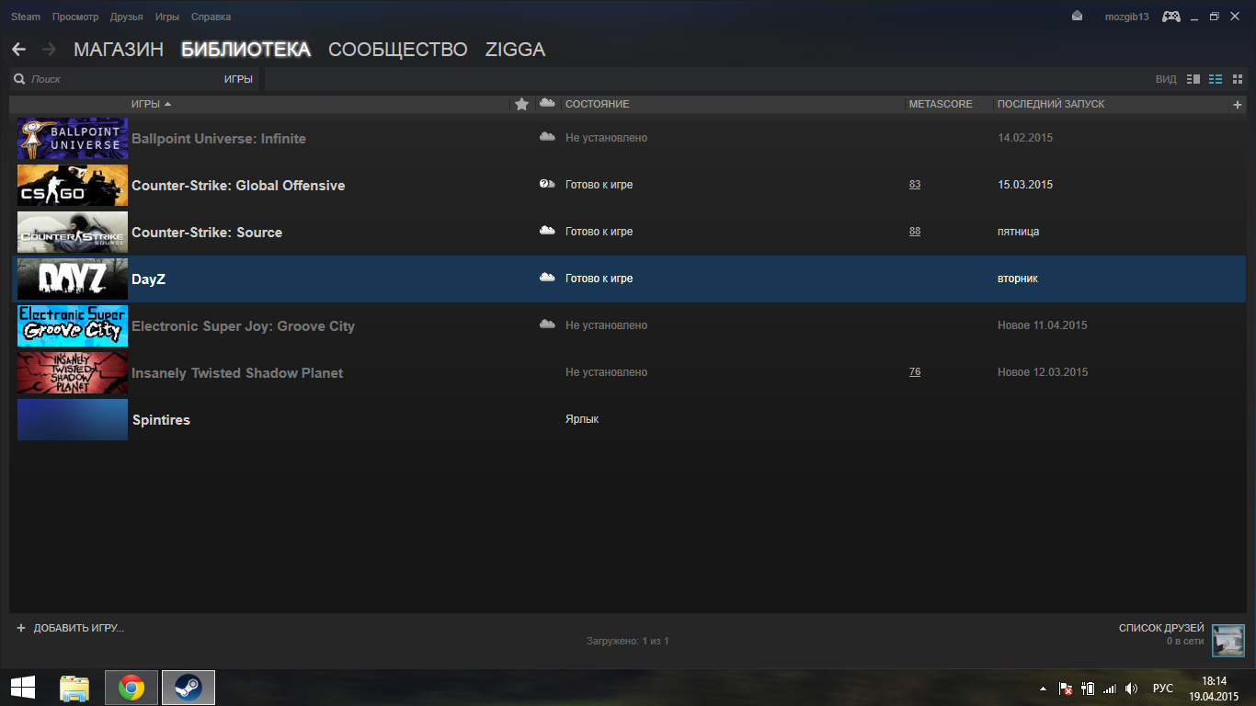Image resolution: width=1256 pixels, height=706 pixels.
Task: Select Insanely Twisted Shadow Planet title
Action: click(237, 373)
